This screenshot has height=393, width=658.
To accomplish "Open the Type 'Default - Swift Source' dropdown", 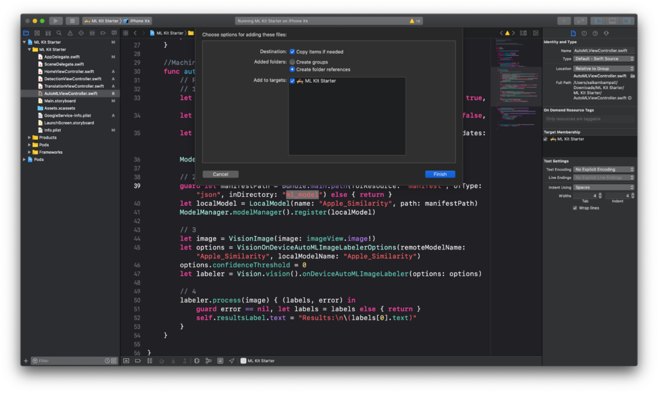I will (x=603, y=59).
